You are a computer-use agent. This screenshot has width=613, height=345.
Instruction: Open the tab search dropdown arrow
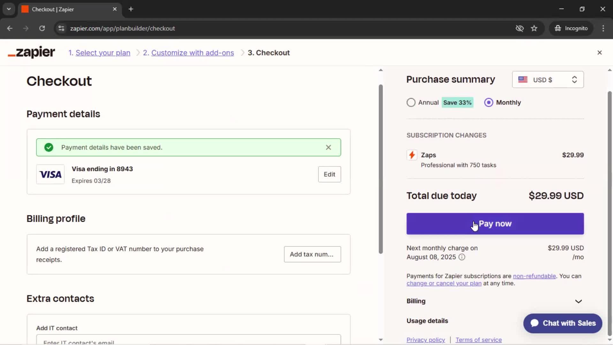(9, 9)
